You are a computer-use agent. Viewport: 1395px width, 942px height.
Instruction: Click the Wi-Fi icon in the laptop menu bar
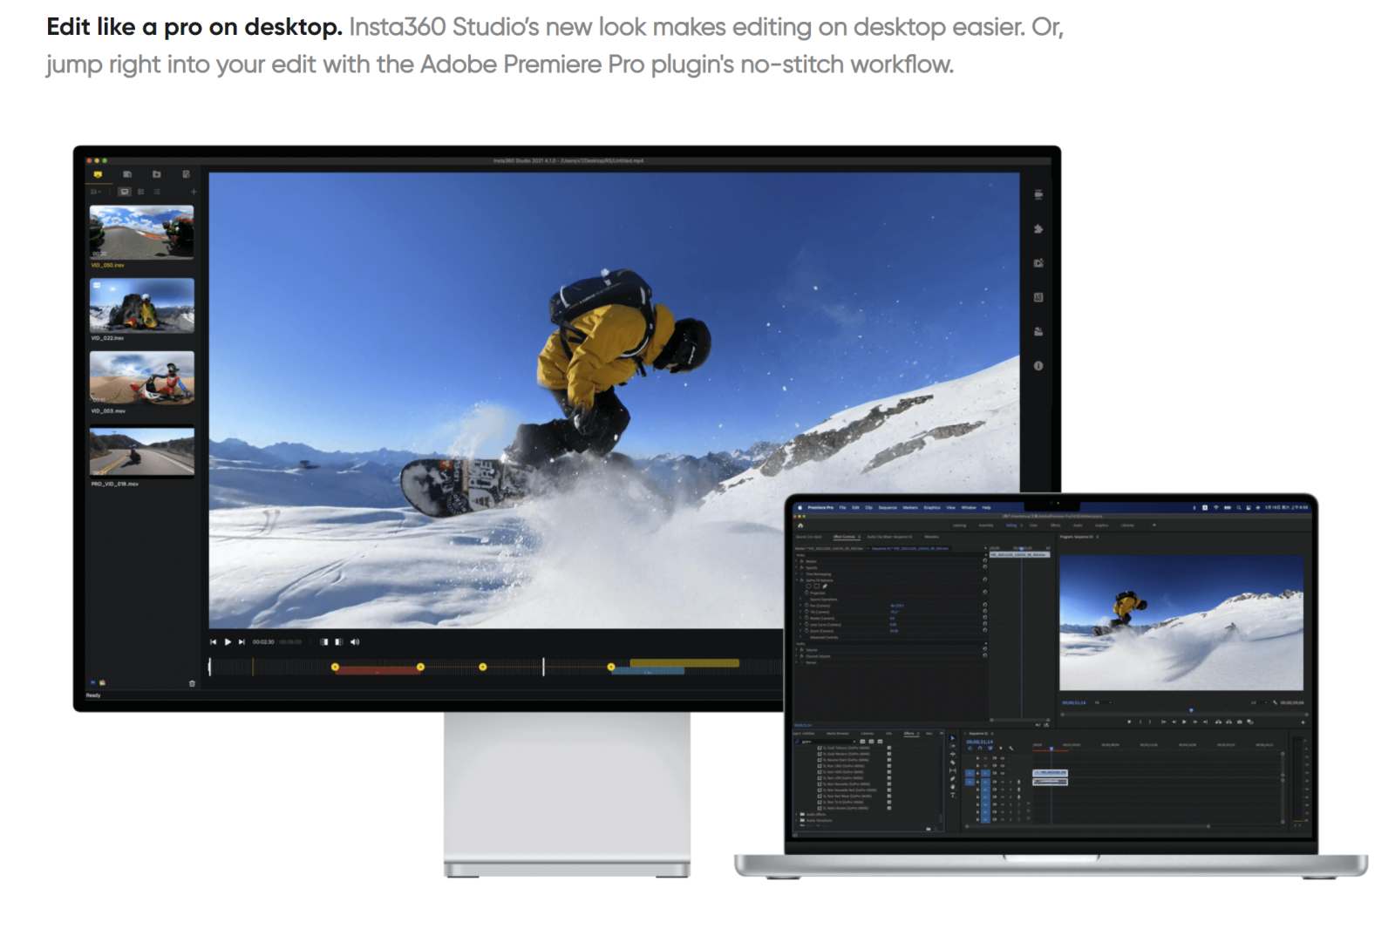[x=1216, y=507]
